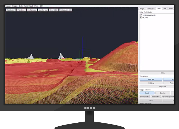The height and width of the screenshot is (129, 179).
Task: Open the DOF menu in the menu bar
Action: click(x=41, y=6)
